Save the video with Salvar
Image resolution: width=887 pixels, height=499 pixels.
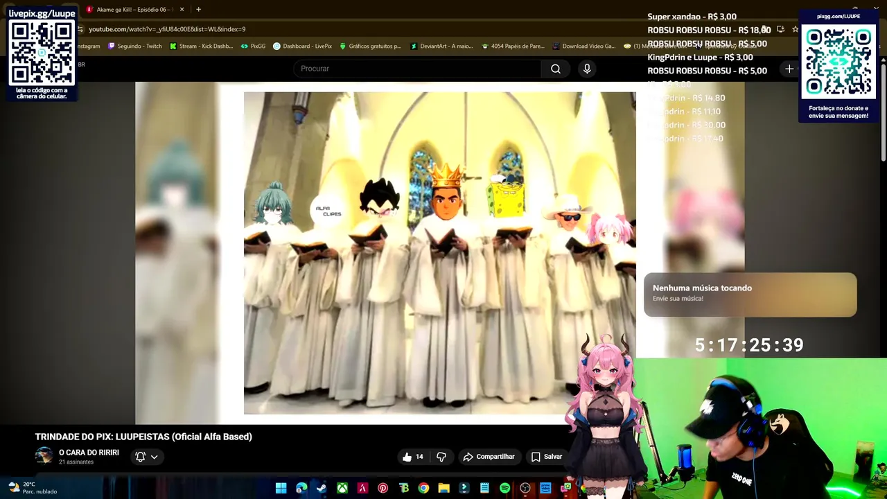pyautogui.click(x=547, y=457)
